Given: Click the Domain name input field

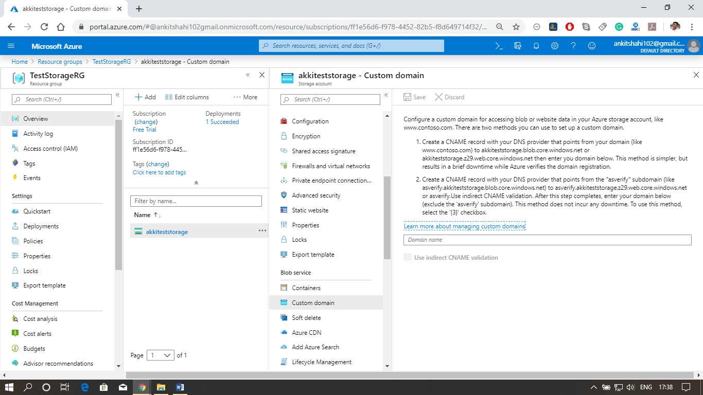Looking at the screenshot, I should (x=547, y=240).
